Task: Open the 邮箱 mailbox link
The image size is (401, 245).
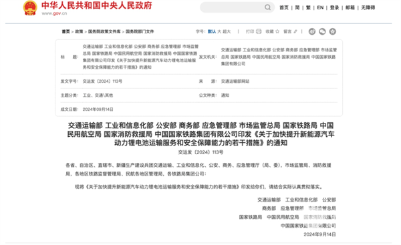Action: pyautogui.click(x=350, y=7)
